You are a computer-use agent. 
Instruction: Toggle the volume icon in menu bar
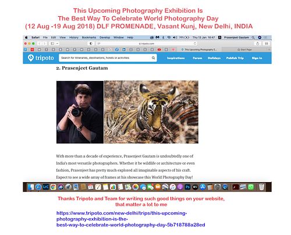[x=175, y=37]
